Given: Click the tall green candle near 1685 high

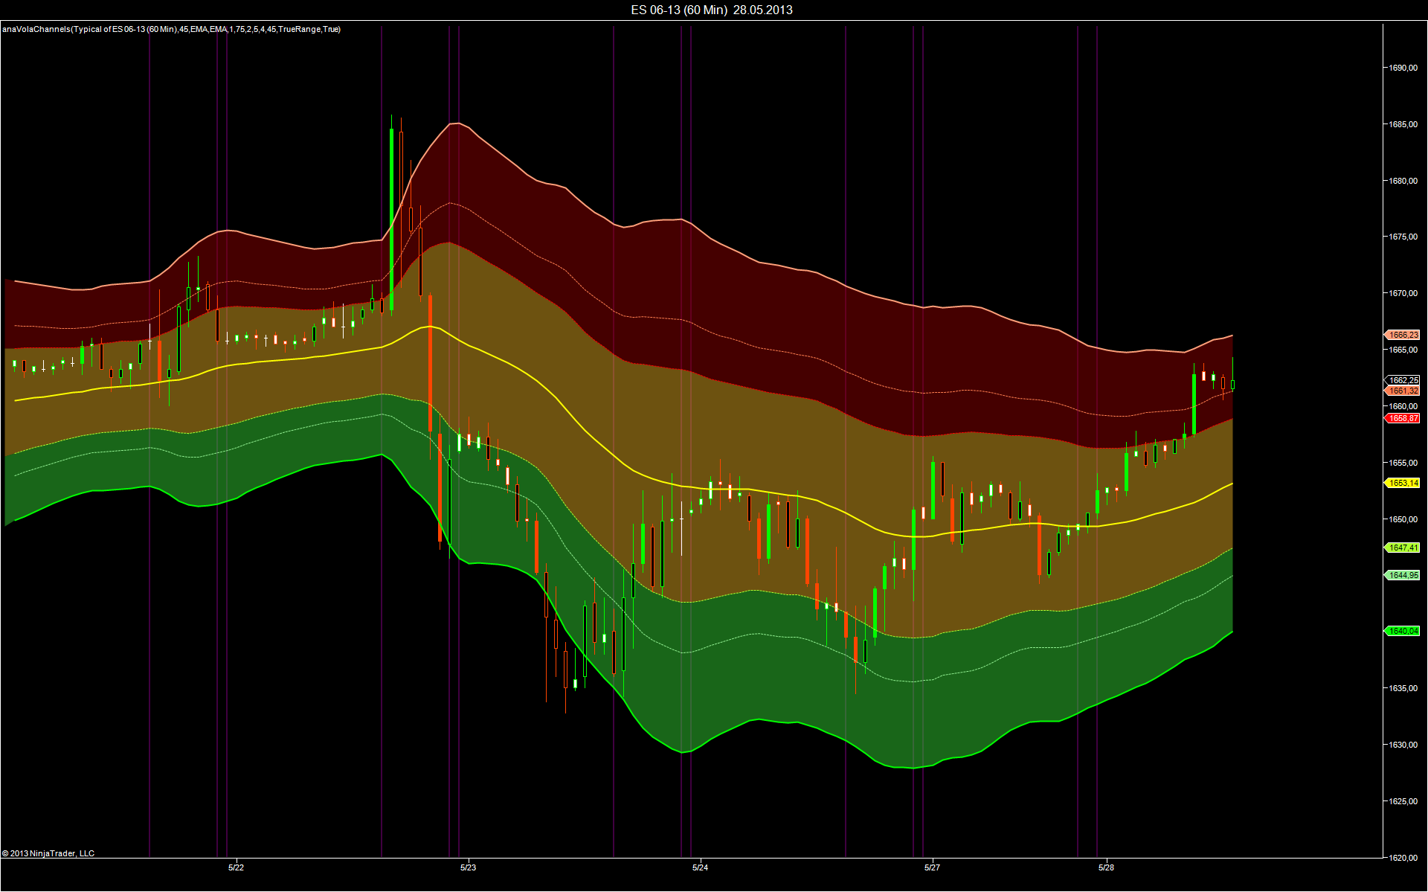Looking at the screenshot, I should [x=391, y=216].
